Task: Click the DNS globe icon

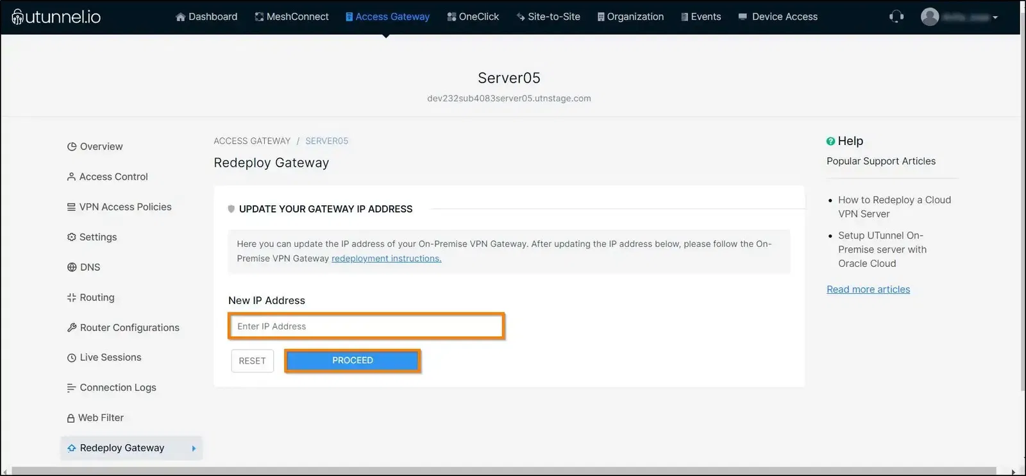Action: tap(72, 267)
